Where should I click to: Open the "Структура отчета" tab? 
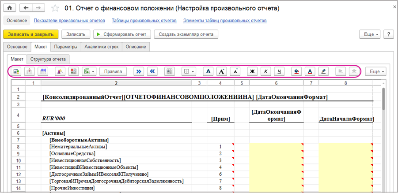(48, 59)
